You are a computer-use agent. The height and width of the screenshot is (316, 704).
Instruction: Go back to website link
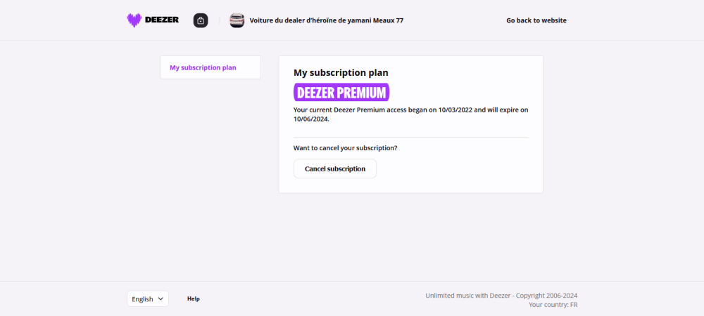(536, 20)
